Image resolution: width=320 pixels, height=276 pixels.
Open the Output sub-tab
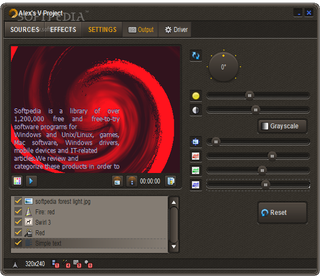pos(141,30)
